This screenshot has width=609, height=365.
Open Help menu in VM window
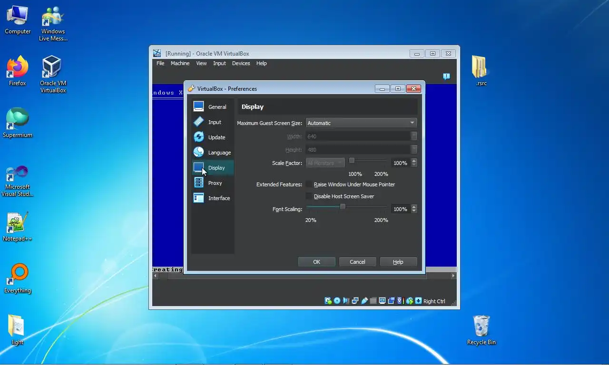click(261, 63)
